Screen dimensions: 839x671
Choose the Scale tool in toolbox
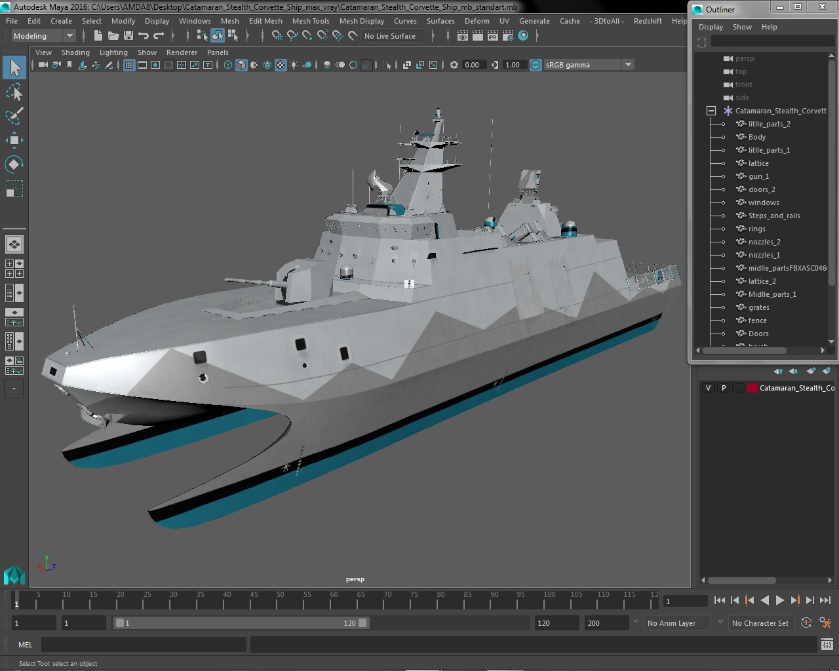pos(14,189)
